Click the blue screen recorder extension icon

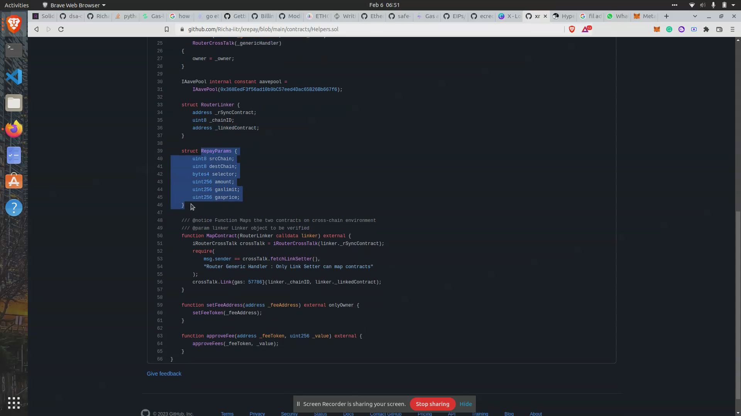(x=694, y=29)
